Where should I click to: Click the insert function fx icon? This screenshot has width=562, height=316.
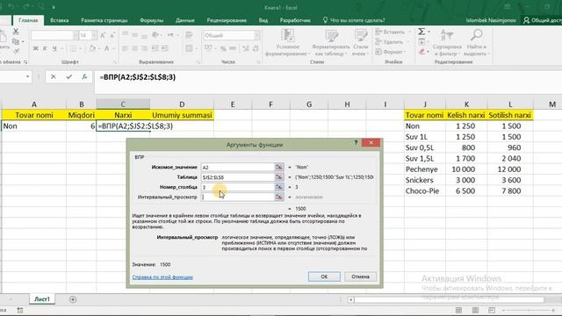[84, 76]
